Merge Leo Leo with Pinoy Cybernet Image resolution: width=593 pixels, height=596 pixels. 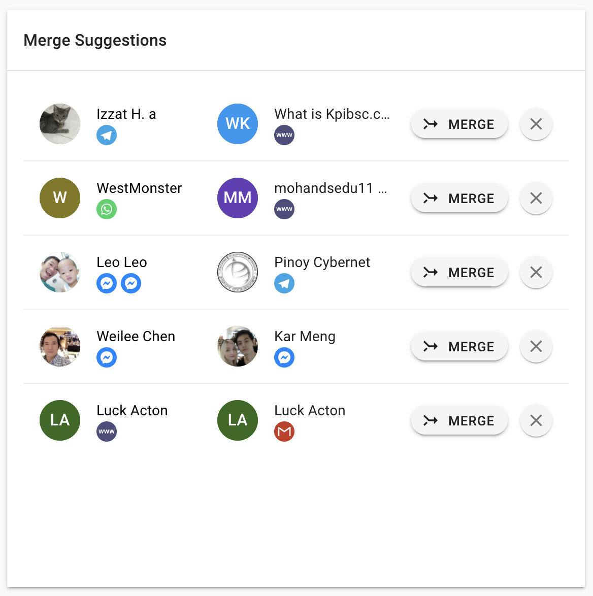point(459,272)
